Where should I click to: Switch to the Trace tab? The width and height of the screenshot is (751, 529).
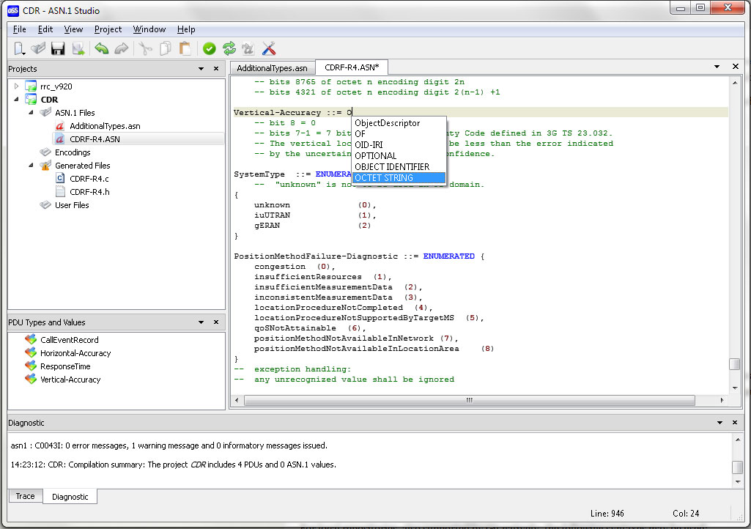tap(26, 496)
